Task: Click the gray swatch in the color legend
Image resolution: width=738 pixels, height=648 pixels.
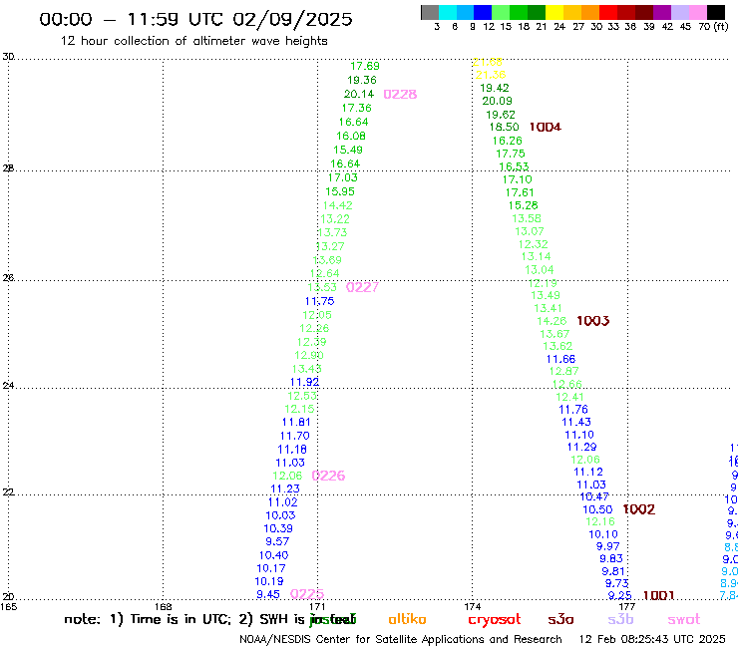Action: (x=430, y=12)
